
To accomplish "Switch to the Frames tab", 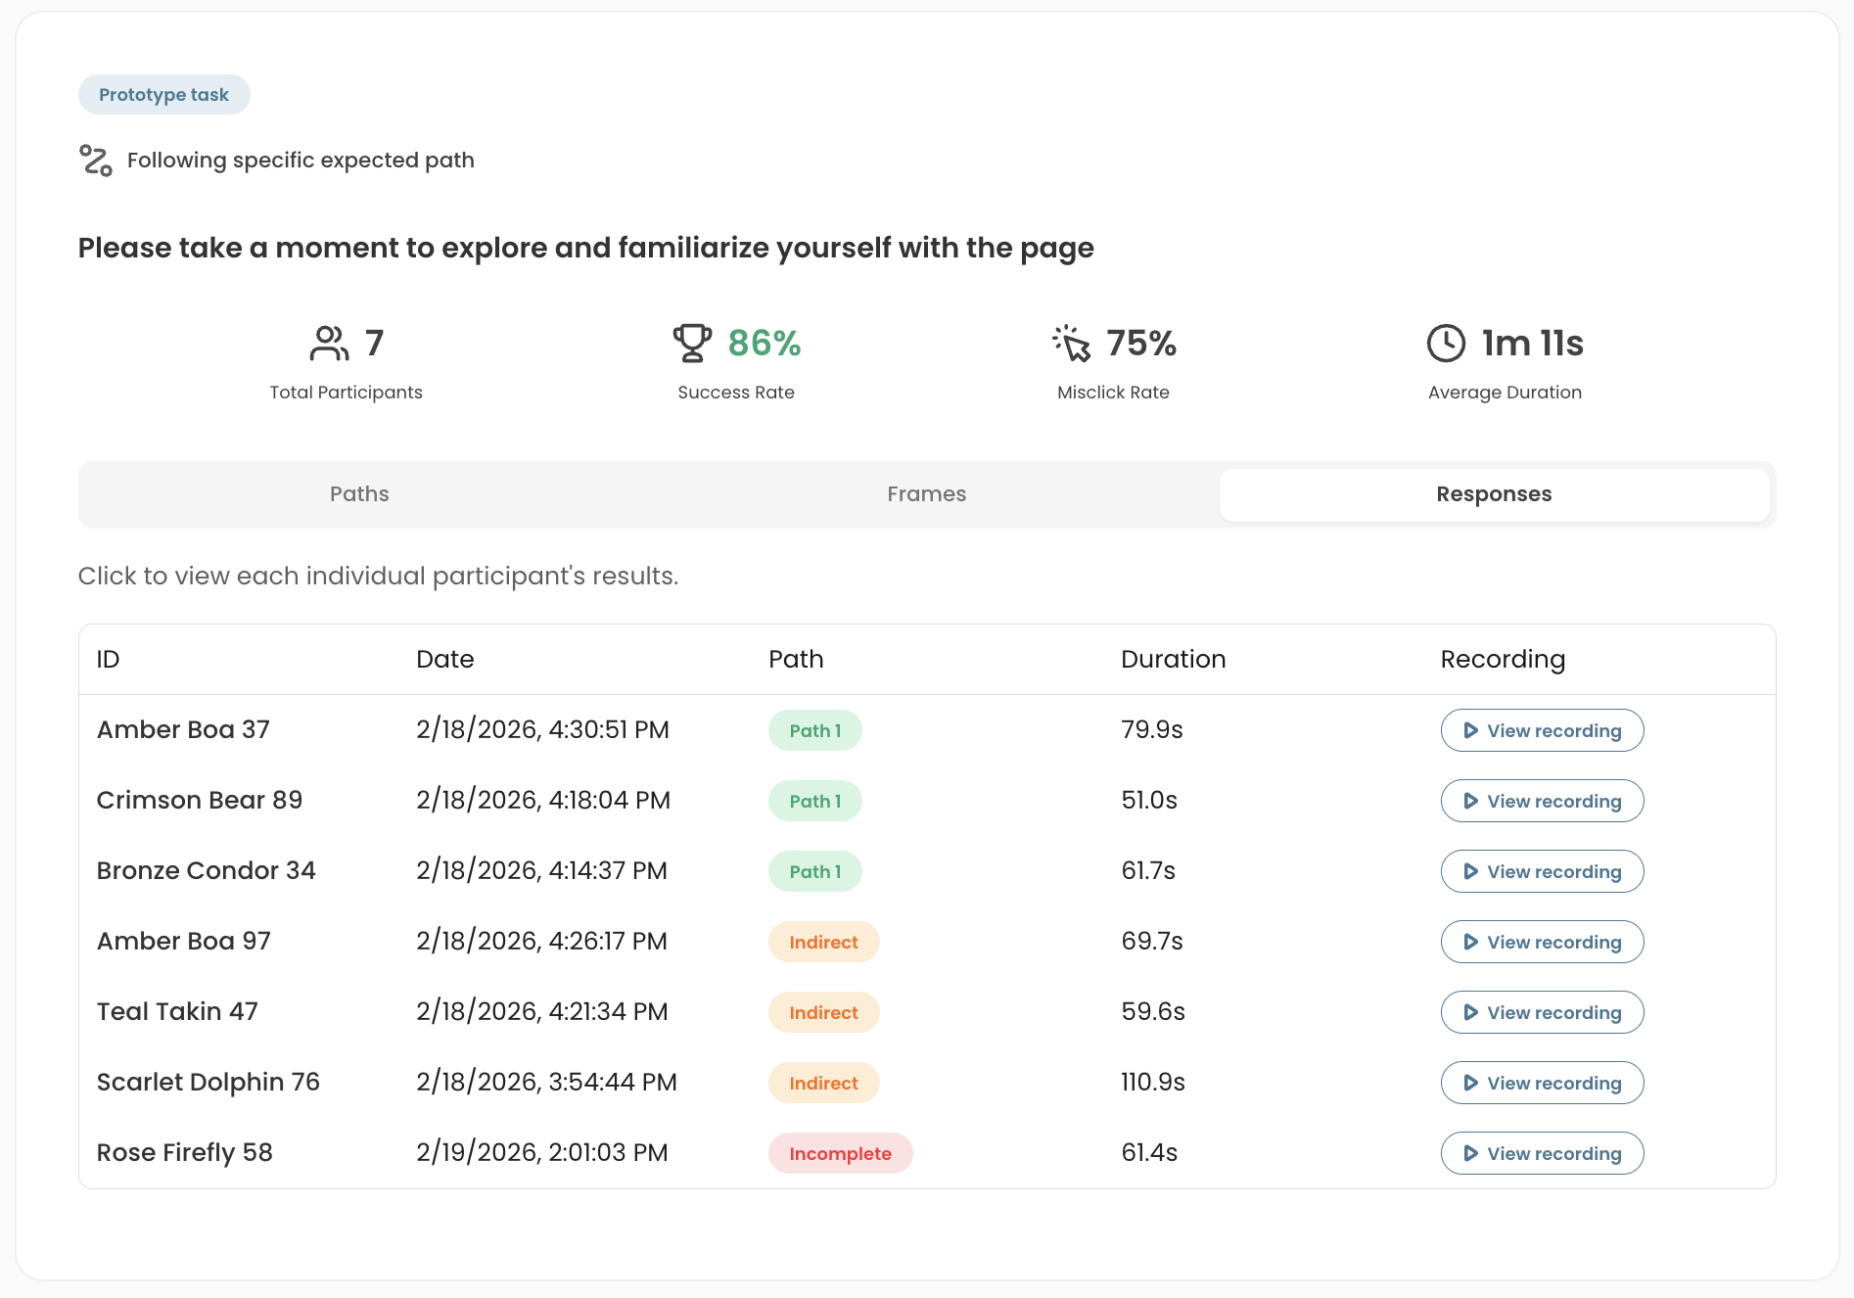I will point(926,494).
